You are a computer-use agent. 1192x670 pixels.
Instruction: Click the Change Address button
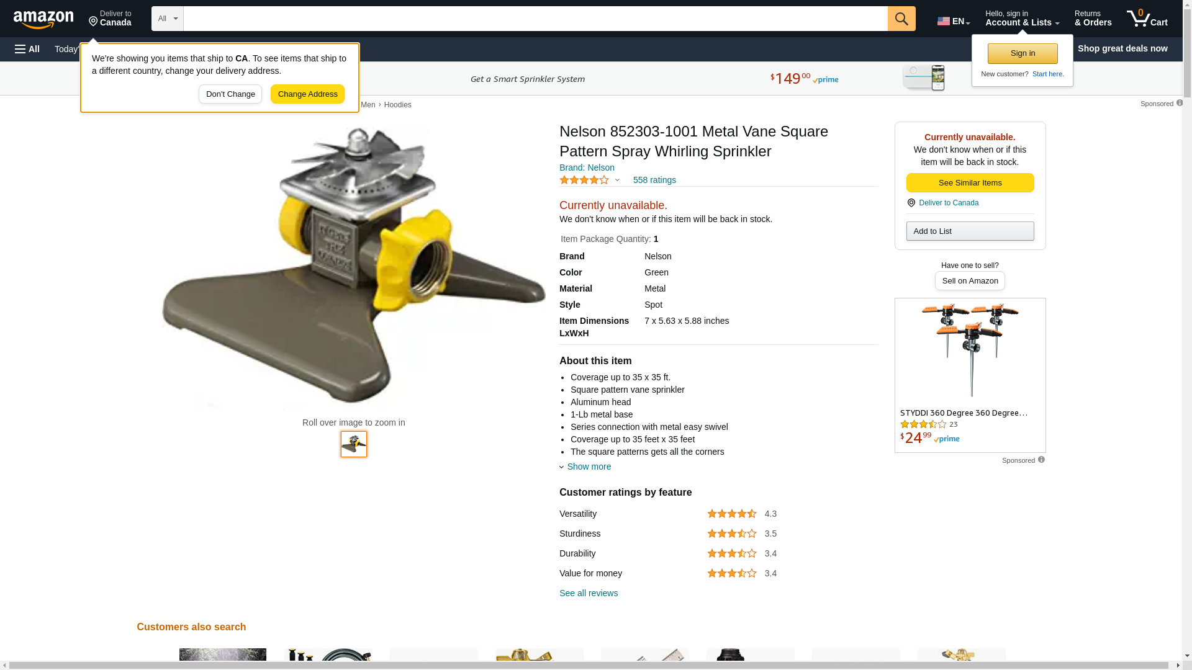coord(307,94)
